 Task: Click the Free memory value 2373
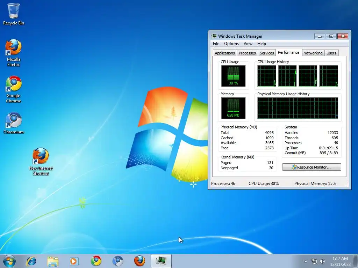270,148
